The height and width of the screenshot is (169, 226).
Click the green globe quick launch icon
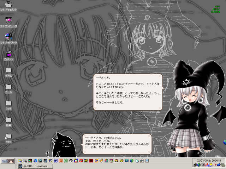pos(132,161)
